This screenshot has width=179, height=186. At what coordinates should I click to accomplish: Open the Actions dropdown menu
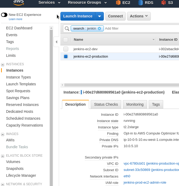[139, 16]
